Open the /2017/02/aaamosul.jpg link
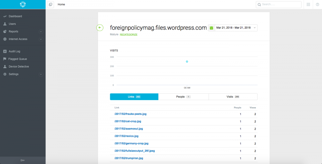322x164 pixels. 128,129
